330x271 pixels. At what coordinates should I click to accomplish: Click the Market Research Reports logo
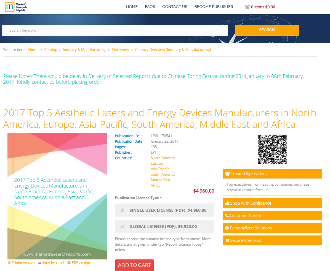click(16, 7)
